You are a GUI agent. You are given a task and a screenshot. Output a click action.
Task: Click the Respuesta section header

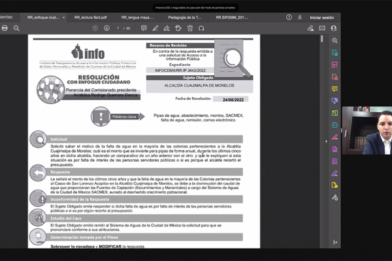point(144,172)
